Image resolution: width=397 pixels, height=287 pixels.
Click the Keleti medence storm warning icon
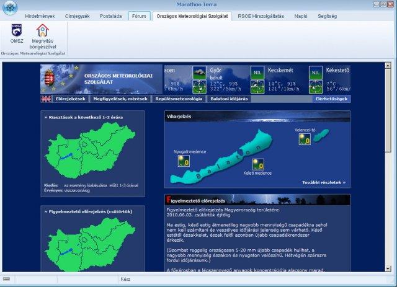(x=259, y=164)
